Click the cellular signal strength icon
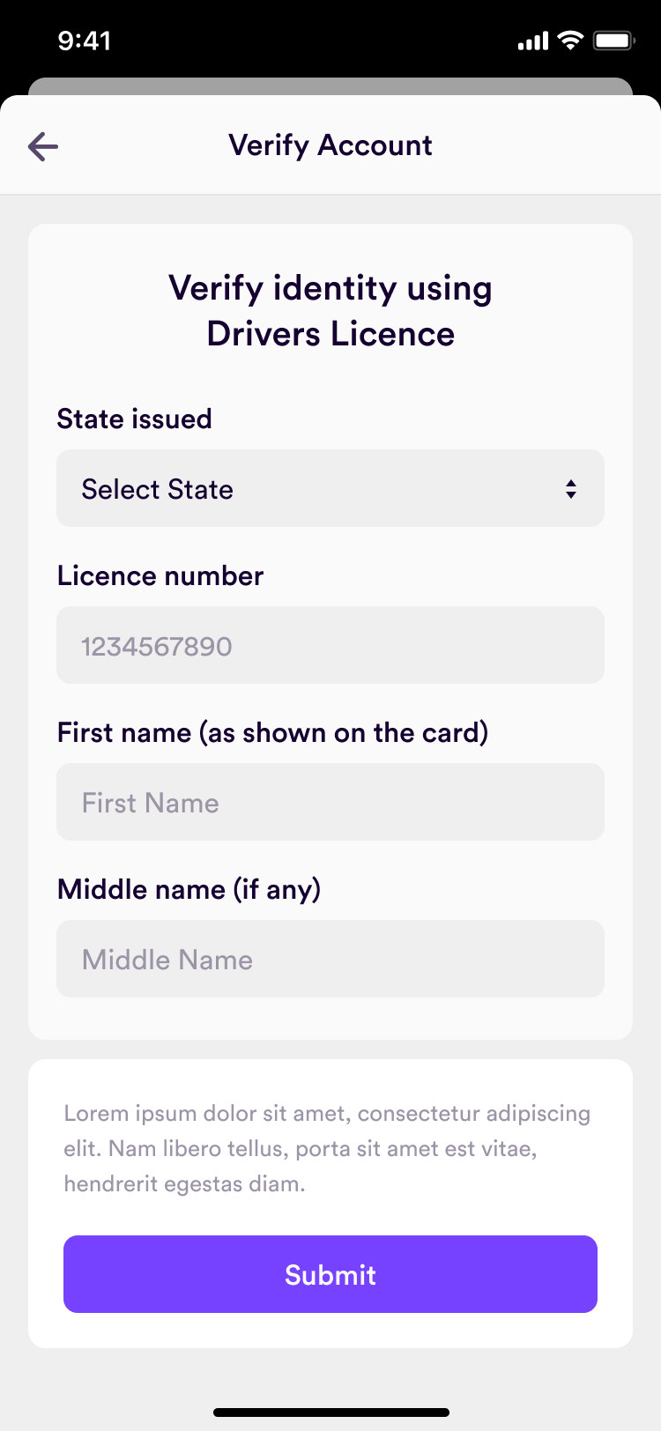This screenshot has width=661, height=1431. [532, 41]
